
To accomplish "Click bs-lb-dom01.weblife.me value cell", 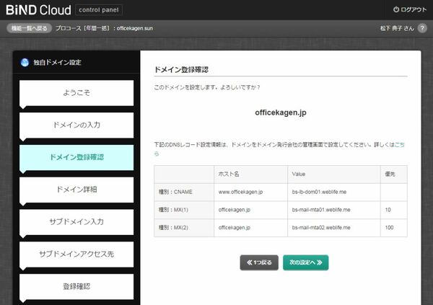I will [334, 192].
